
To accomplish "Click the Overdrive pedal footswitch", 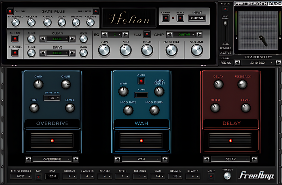I will (x=52, y=140).
